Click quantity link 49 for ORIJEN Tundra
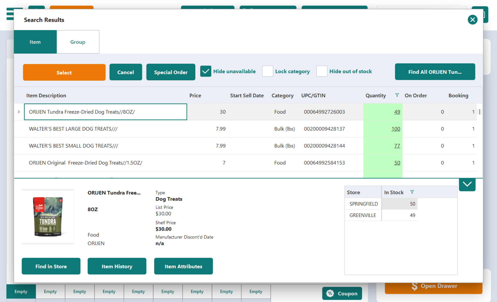The height and width of the screenshot is (302, 497). (x=397, y=112)
